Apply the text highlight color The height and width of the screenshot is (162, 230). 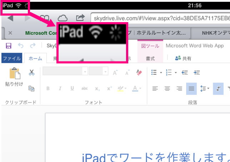120,88
